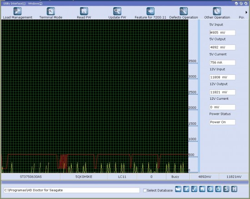Screen dimensions: 250x199
Task: Open the Windows menu
Action: tap(35, 4)
